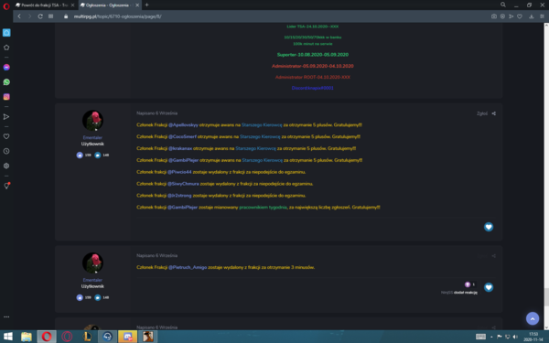This screenshot has width=549, height=343.
Task: Open My Flow in the sidebar
Action: tap(6, 116)
